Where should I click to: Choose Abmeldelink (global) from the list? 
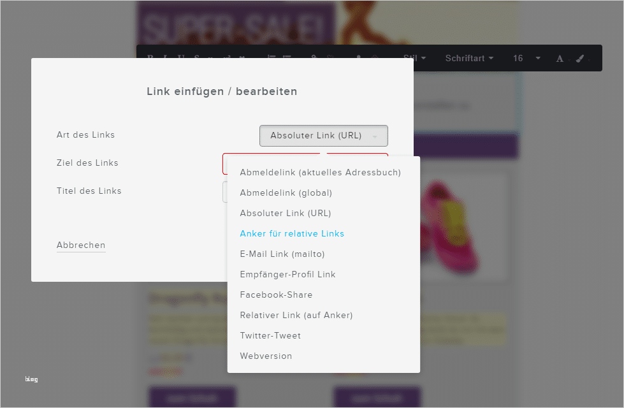pos(286,193)
